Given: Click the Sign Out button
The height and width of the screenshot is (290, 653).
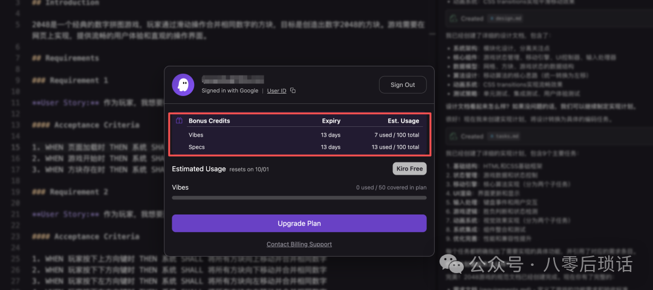Looking at the screenshot, I should coord(403,85).
